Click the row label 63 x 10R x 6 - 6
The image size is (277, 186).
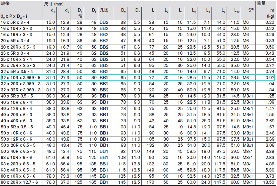coord(16,157)
